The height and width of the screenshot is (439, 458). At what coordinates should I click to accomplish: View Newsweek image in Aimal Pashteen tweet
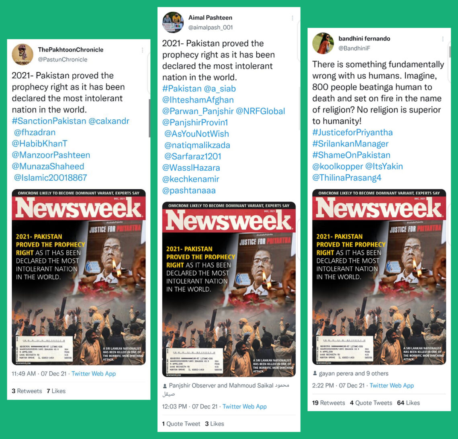tap(229, 289)
